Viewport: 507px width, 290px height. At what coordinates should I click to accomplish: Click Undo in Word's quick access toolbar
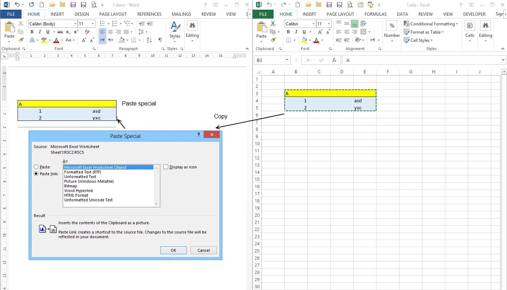tap(16, 5)
